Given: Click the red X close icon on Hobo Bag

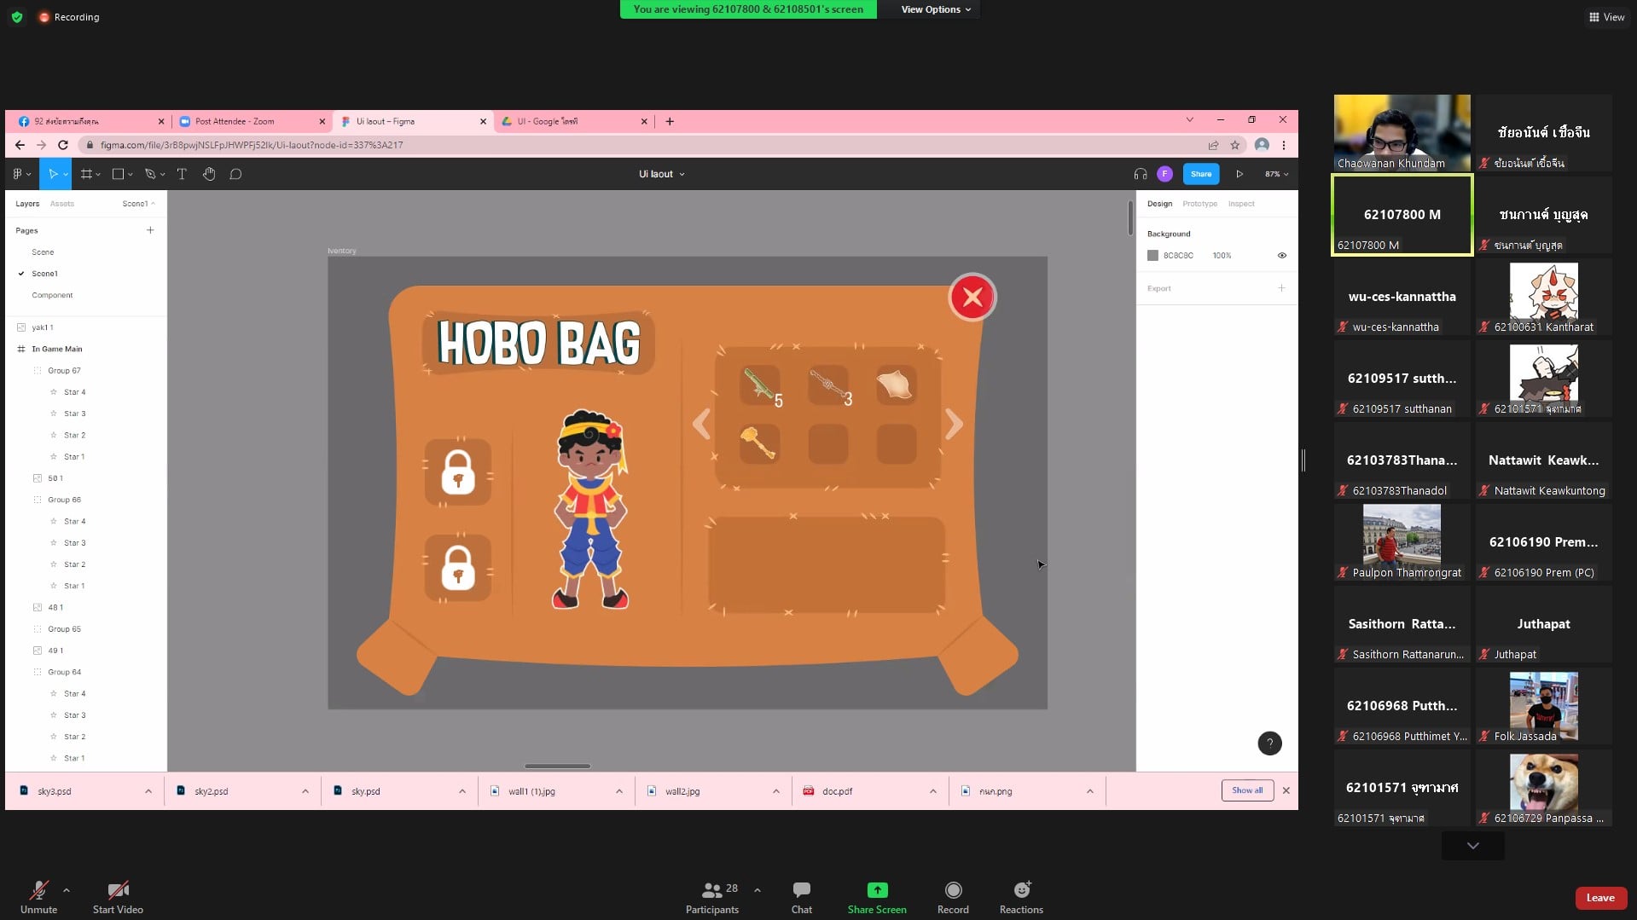Looking at the screenshot, I should click(x=972, y=298).
